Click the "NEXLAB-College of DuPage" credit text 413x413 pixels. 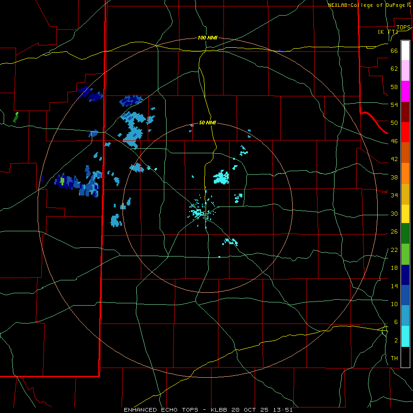[368, 5]
